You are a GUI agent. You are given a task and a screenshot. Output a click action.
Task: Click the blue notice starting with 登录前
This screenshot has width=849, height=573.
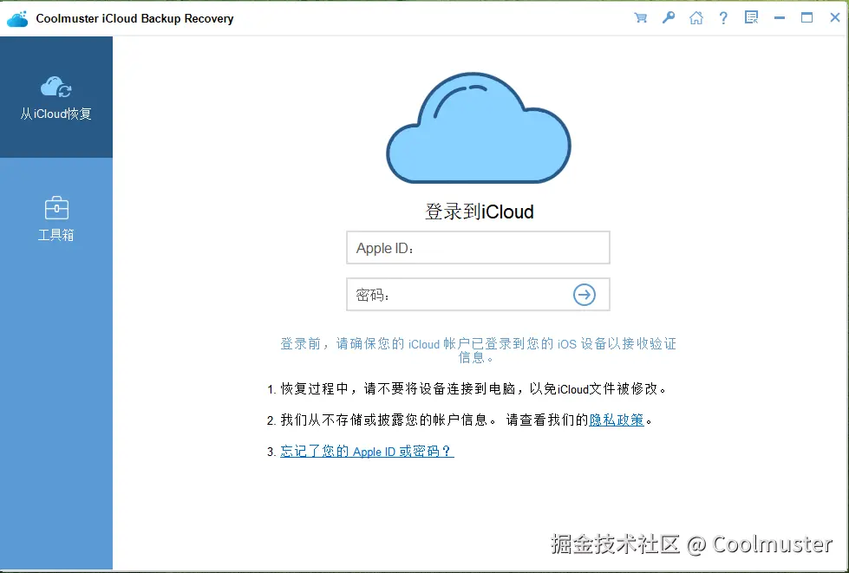(478, 350)
